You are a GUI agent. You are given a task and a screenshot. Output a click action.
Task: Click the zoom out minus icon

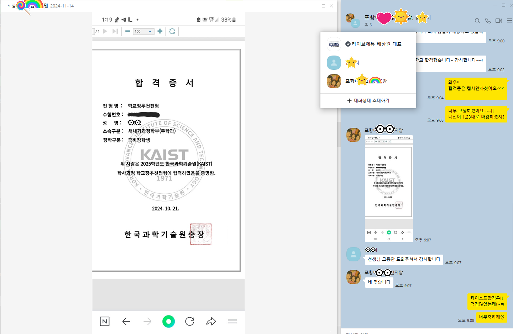coord(127,31)
